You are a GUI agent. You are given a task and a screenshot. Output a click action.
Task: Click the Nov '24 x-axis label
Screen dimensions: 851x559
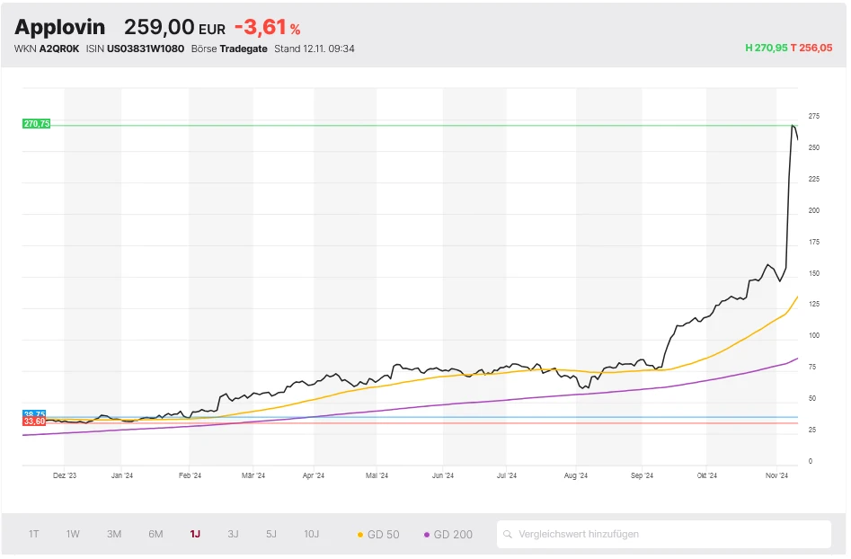pos(776,475)
